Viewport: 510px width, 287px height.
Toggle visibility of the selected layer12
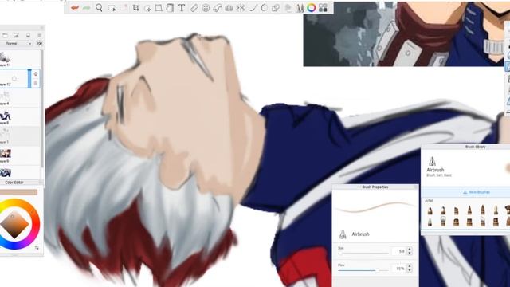(x=35, y=74)
